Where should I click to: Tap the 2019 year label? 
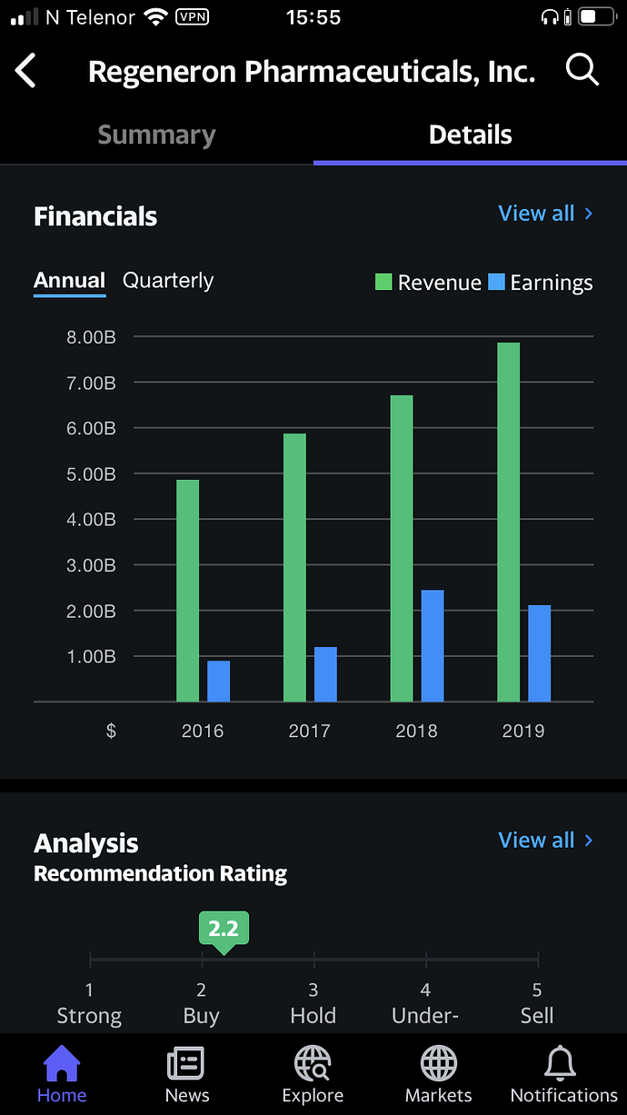pos(523,731)
